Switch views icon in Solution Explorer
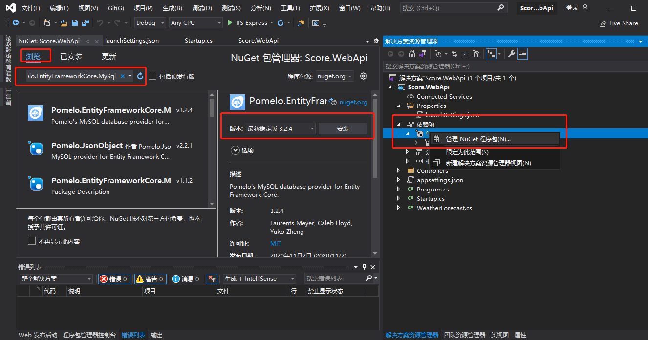This screenshot has width=648, height=340. (x=423, y=54)
